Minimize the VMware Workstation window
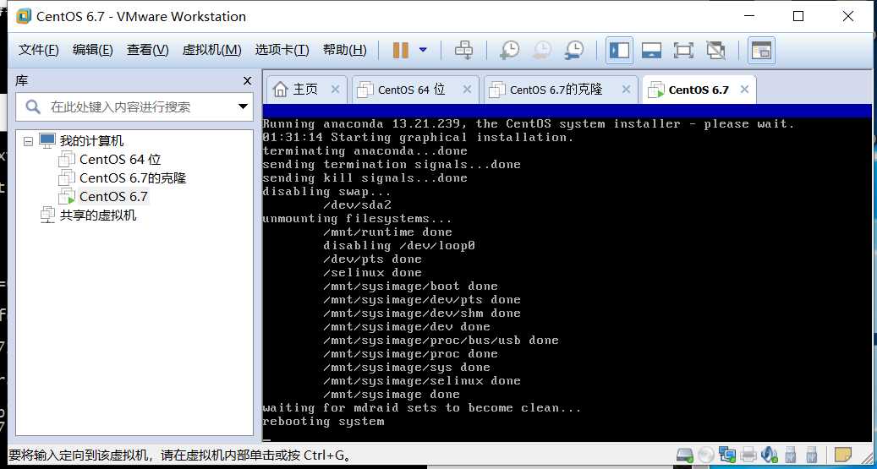877x469 pixels. click(749, 16)
